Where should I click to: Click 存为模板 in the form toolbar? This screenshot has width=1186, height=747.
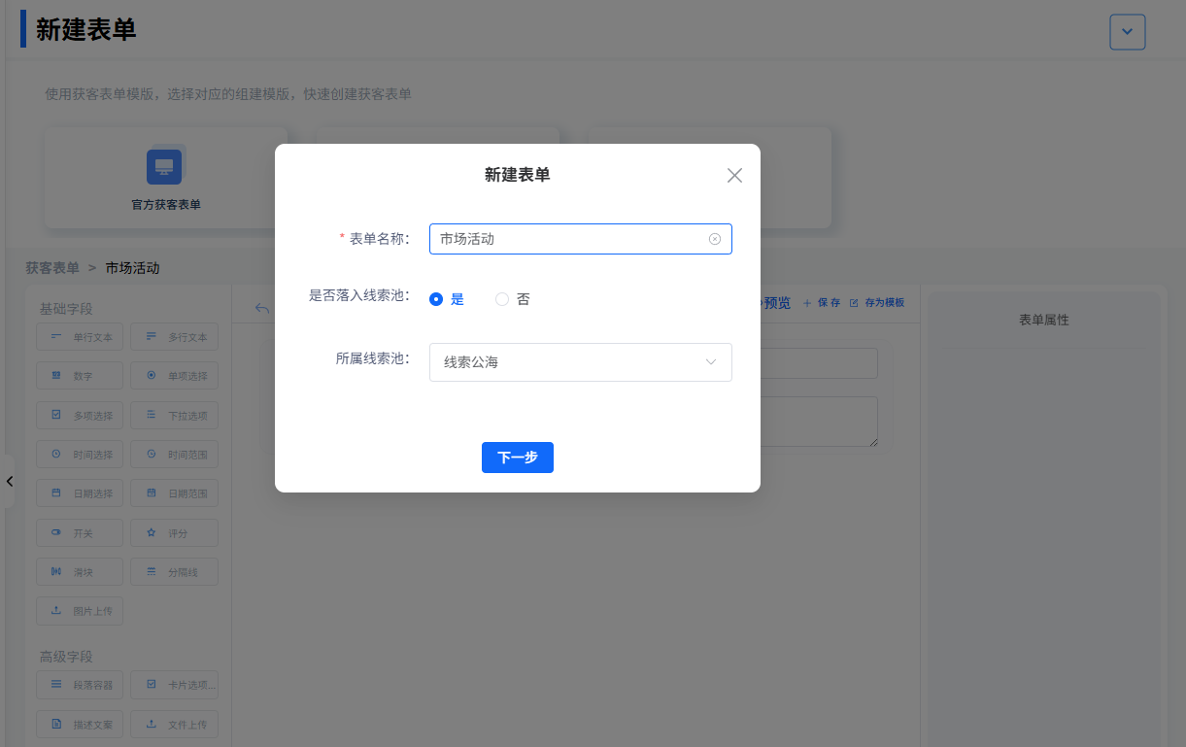click(x=877, y=303)
